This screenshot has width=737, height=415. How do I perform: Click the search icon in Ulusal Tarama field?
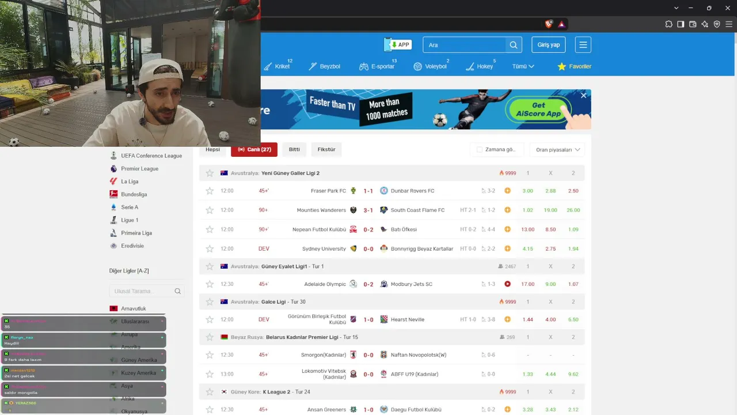tap(178, 291)
